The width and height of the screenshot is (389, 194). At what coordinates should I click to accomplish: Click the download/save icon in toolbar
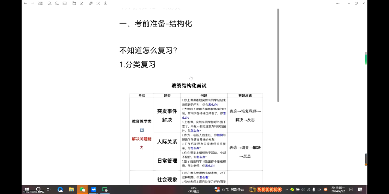(x=106, y=3)
